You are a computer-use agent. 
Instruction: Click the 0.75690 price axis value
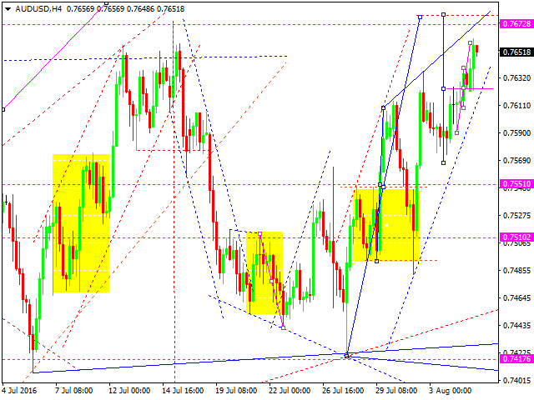(516, 160)
